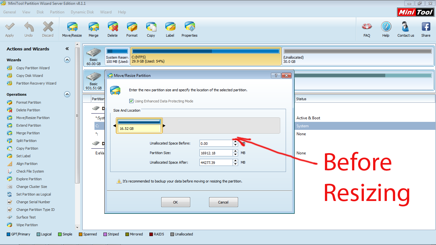Choose Split Partition operation
The height and width of the screenshot is (245, 436).
pos(26,141)
